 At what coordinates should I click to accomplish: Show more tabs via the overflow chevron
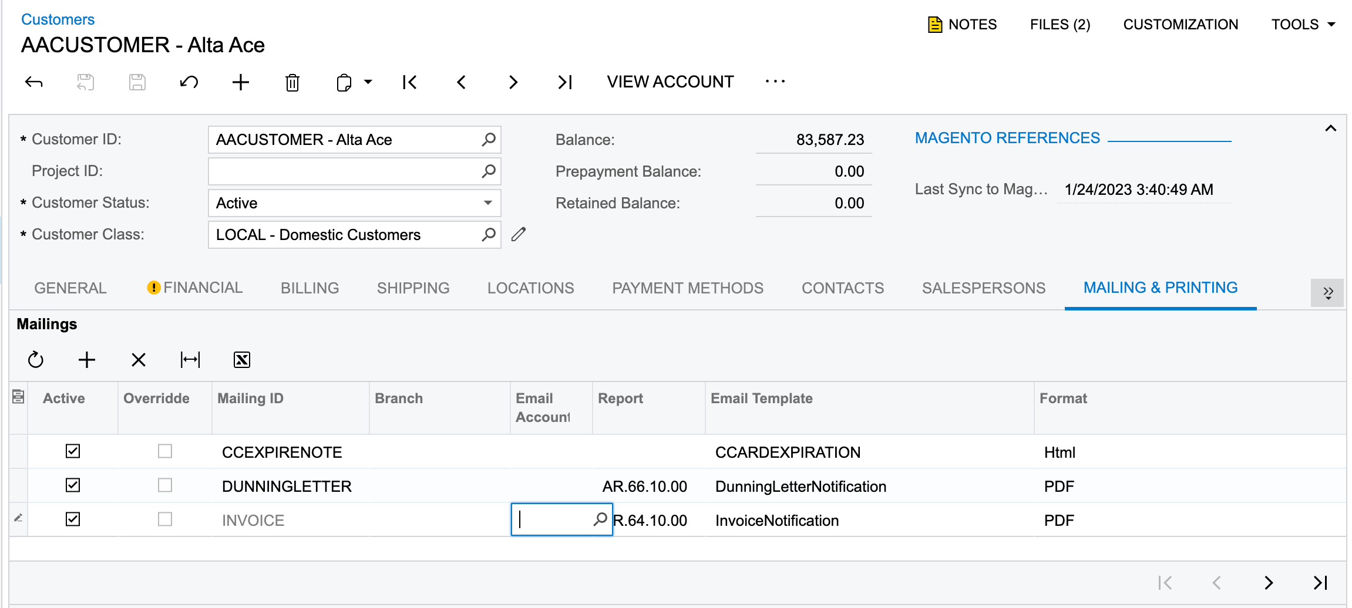coord(1327,293)
